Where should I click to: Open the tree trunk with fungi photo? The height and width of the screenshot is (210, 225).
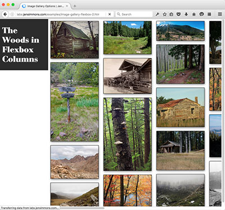click(x=128, y=134)
